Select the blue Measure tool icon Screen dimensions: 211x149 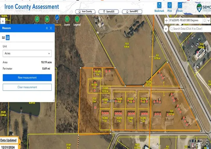57,18
